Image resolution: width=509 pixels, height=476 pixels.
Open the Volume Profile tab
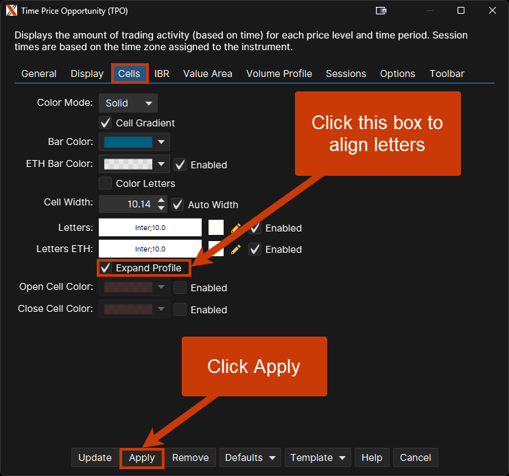(279, 73)
